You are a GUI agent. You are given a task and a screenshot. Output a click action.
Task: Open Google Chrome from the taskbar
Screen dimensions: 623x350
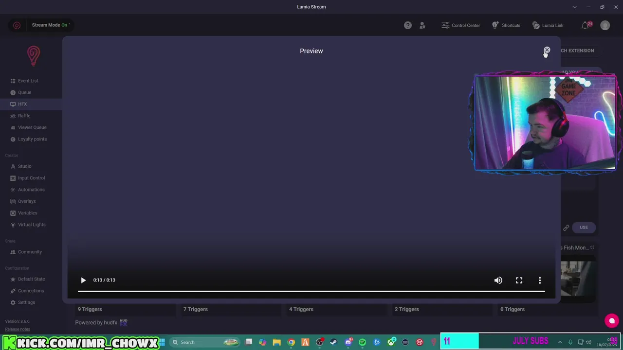(x=291, y=342)
